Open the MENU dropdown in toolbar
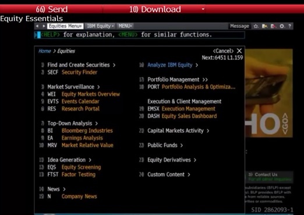The width and height of the screenshot is (304, 215). (x=125, y=26)
